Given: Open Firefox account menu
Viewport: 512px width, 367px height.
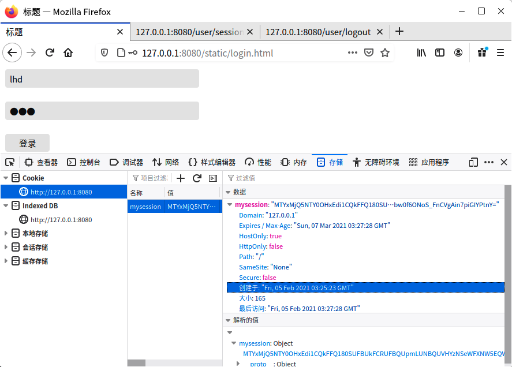Looking at the screenshot, I should pyautogui.click(x=458, y=53).
